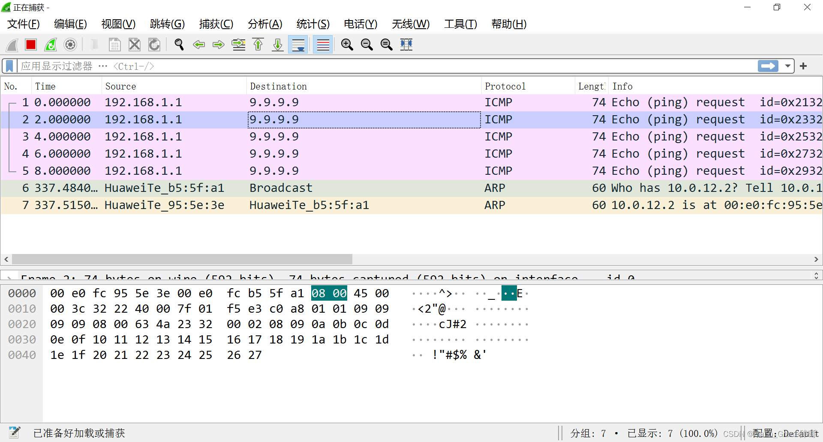Image resolution: width=823 pixels, height=442 pixels.
Task: Select ARP Broadcast packet 6
Action: click(x=411, y=188)
